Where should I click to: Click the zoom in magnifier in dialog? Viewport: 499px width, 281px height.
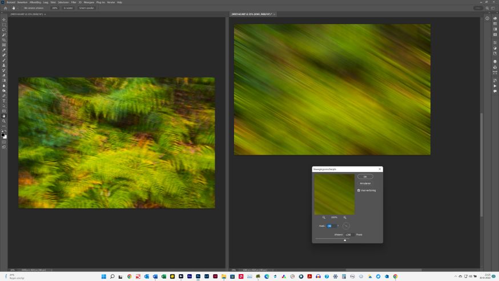click(345, 217)
